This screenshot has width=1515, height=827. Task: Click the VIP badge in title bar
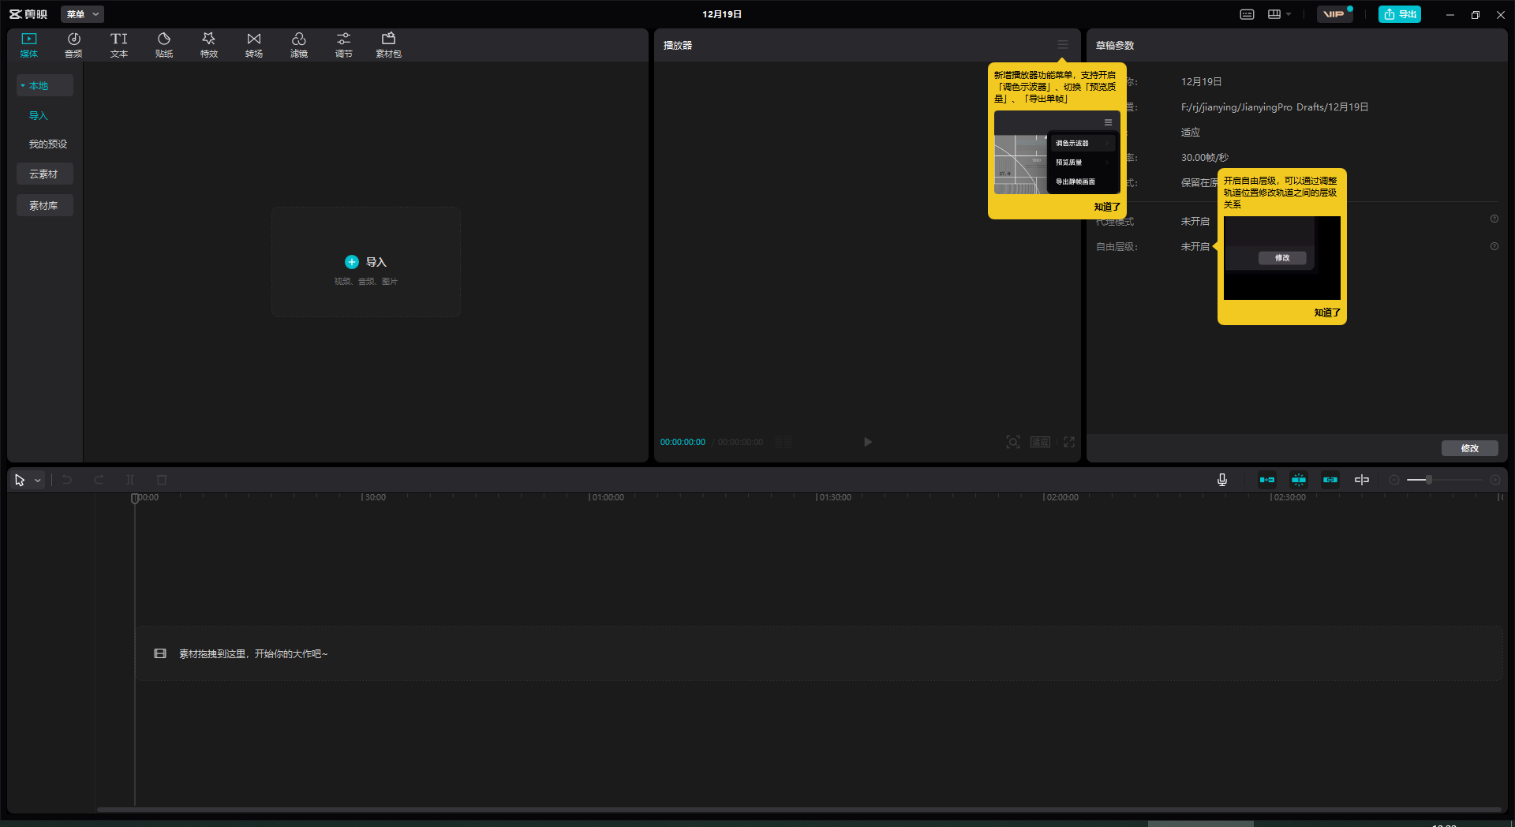pyautogui.click(x=1334, y=14)
